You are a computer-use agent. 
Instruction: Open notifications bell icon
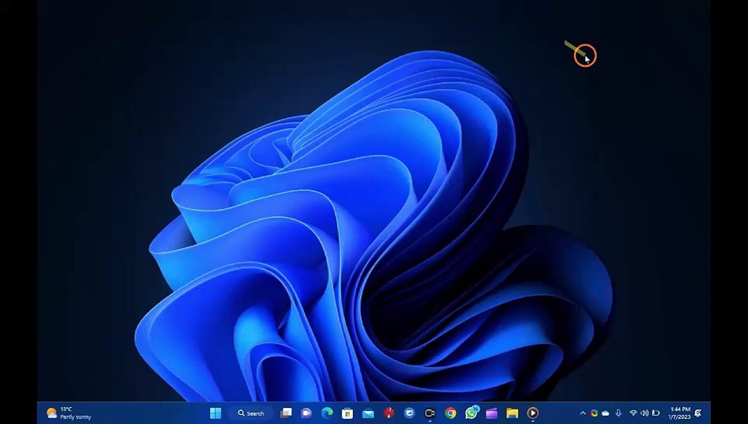(x=699, y=413)
